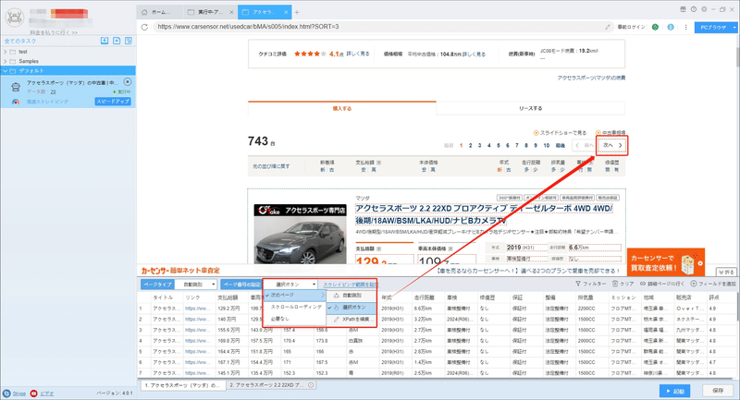Click the user avatar robot logo
The height and width of the screenshot is (400, 740).
(x=14, y=18)
